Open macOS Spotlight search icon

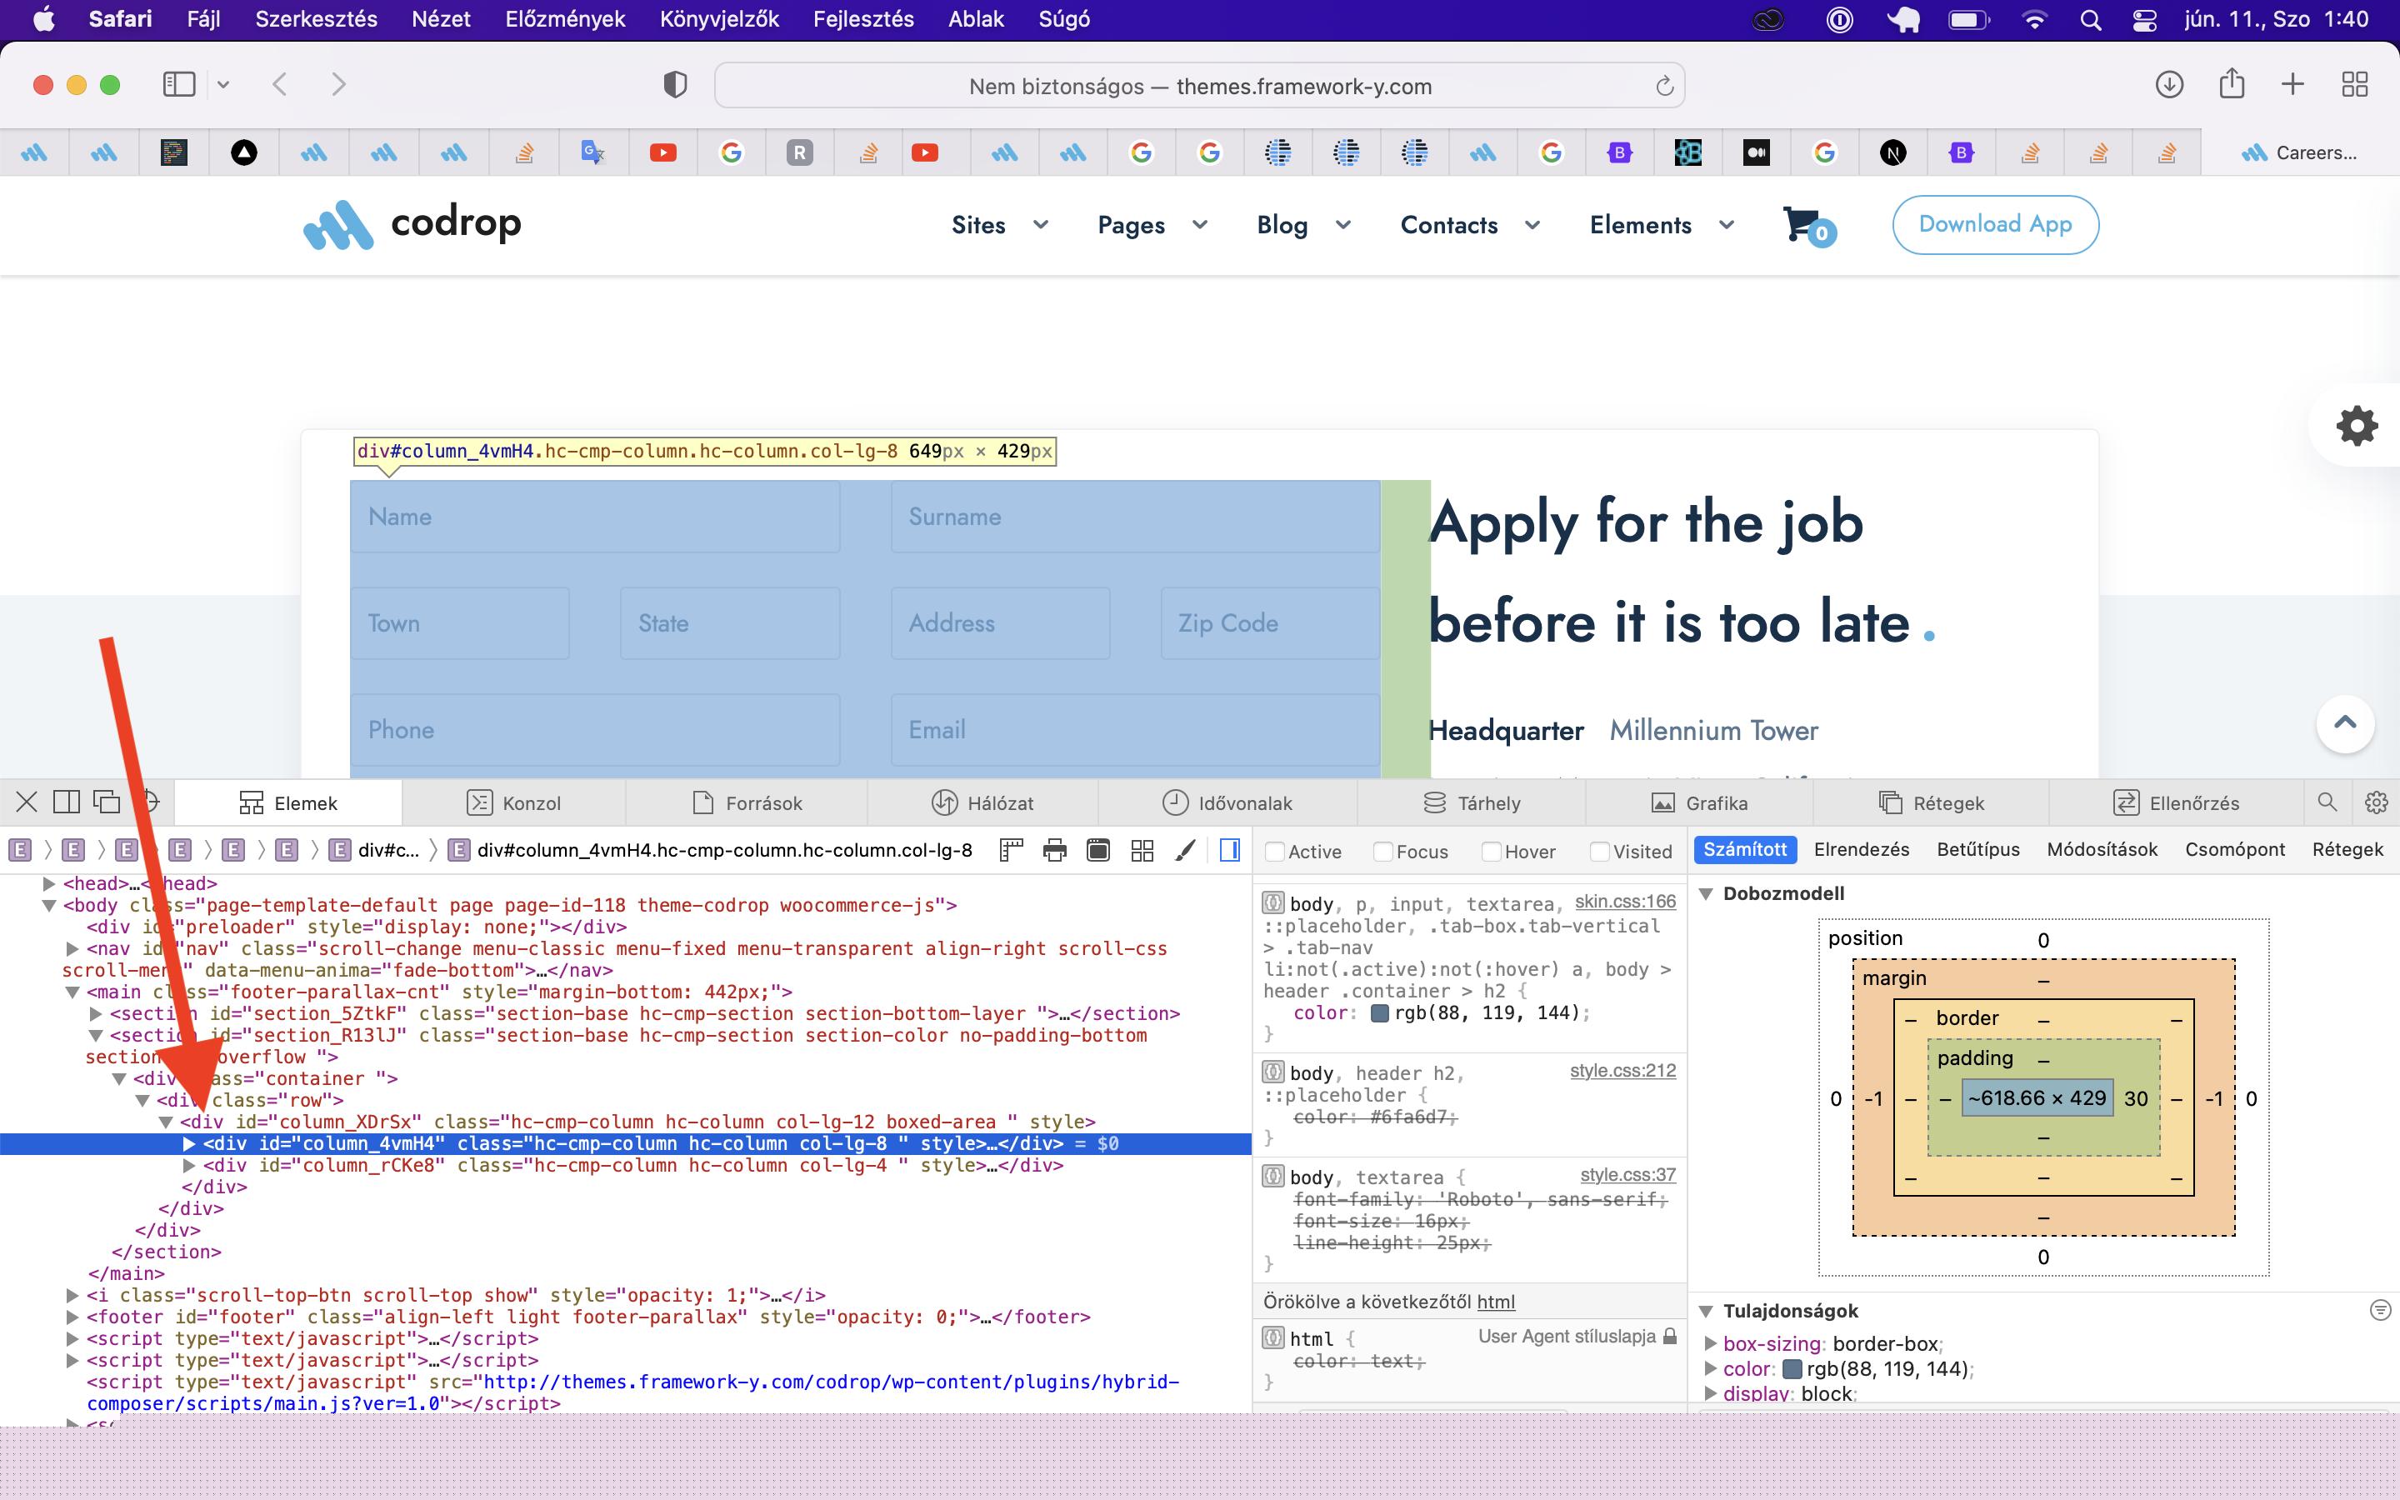point(2091,20)
